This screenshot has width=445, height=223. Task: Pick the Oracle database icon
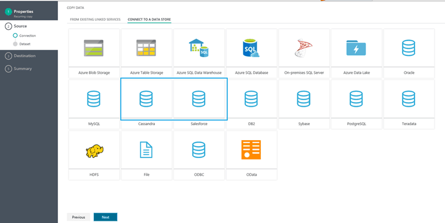[409, 48]
